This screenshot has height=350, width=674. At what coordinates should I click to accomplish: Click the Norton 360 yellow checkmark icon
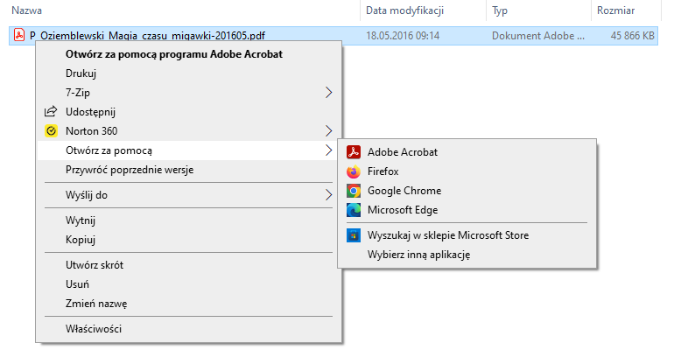click(x=51, y=131)
